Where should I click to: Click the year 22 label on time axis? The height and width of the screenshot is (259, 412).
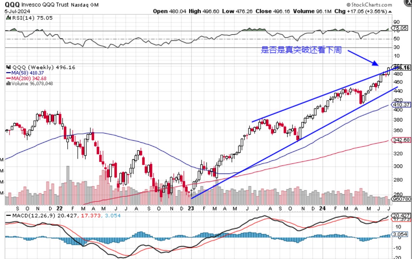tap(60, 208)
